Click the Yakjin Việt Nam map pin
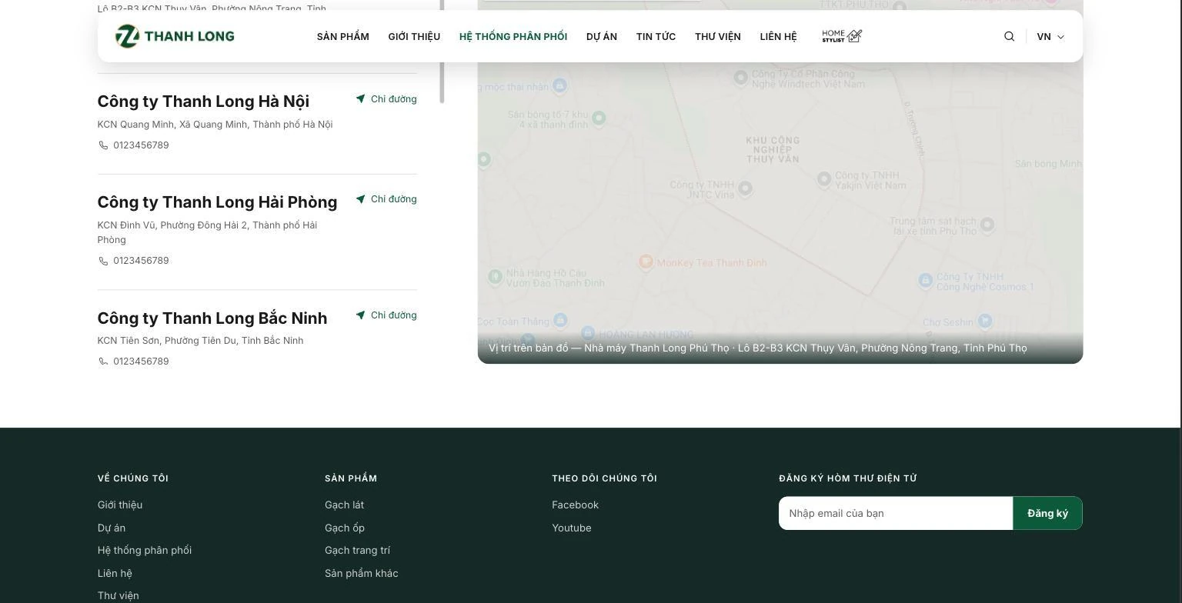1182x603 pixels. tap(823, 178)
